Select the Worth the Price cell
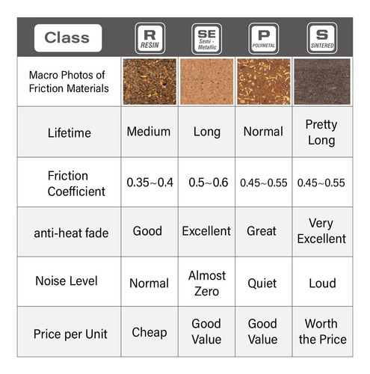370x374 pixels. point(322,331)
